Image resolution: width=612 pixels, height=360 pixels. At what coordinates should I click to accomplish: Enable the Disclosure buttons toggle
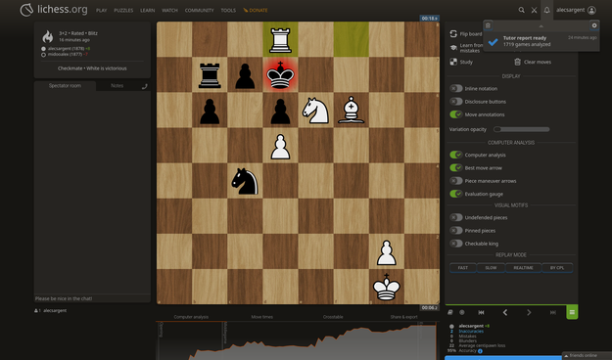pyautogui.click(x=456, y=102)
